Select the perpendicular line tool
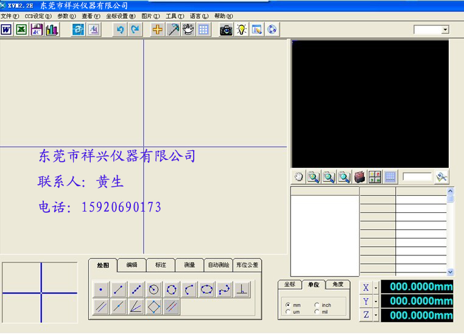 point(242,289)
